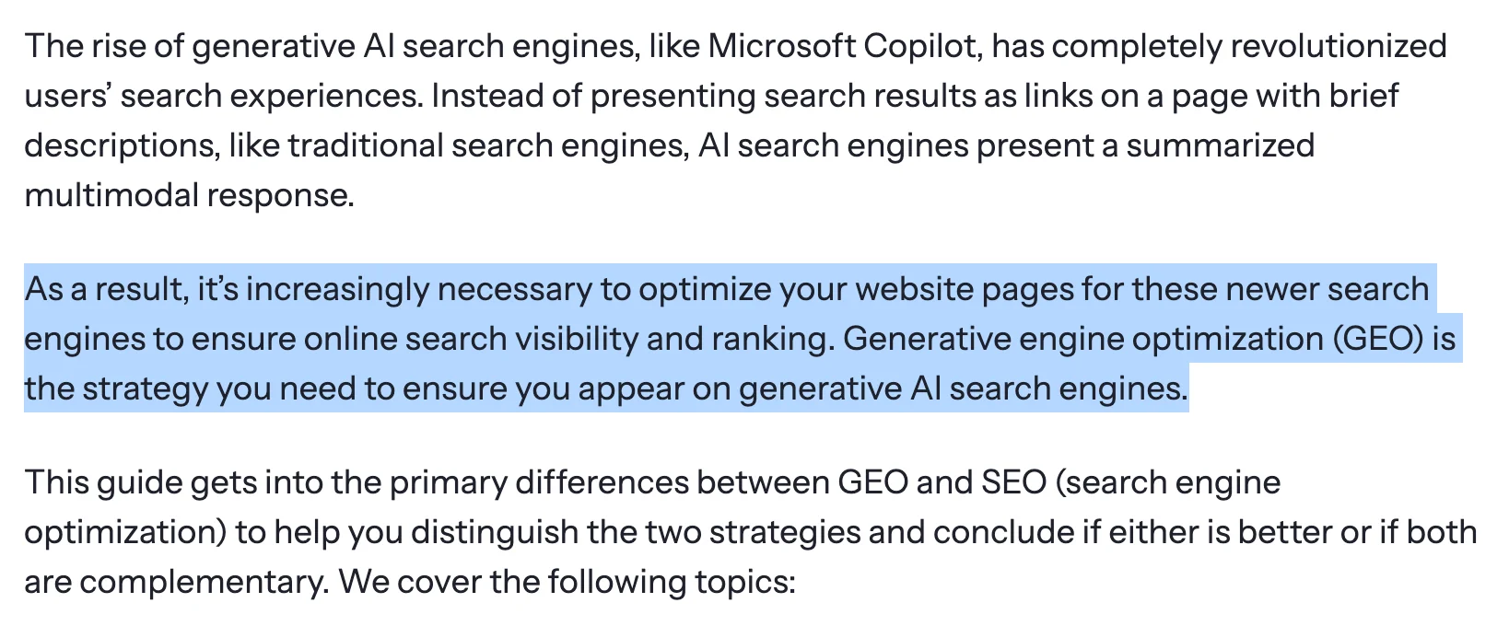Click the parenthesized "(GEO)" in highlighted text
1509x626 pixels.
1378,339
